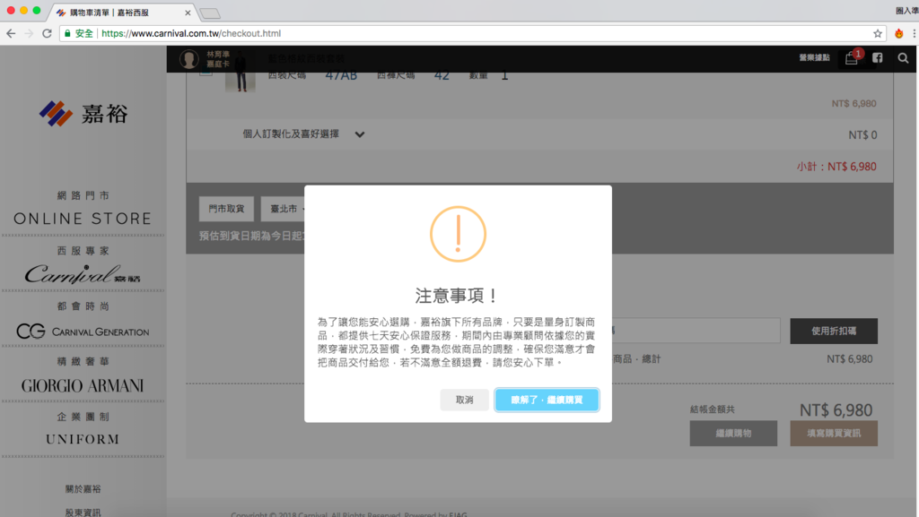The width and height of the screenshot is (919, 517).
Task: Click 營業據點 header link
Action: click(x=814, y=57)
